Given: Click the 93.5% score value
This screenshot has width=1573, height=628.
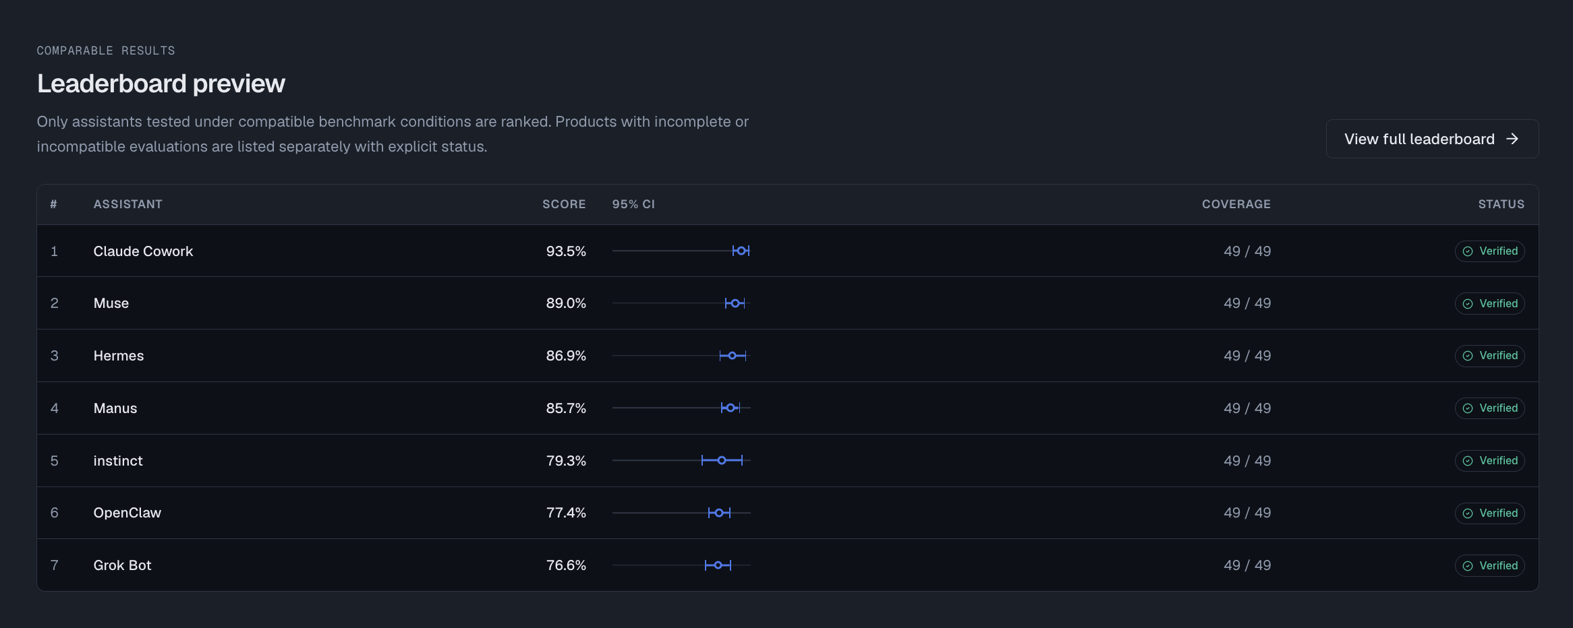Looking at the screenshot, I should [566, 251].
